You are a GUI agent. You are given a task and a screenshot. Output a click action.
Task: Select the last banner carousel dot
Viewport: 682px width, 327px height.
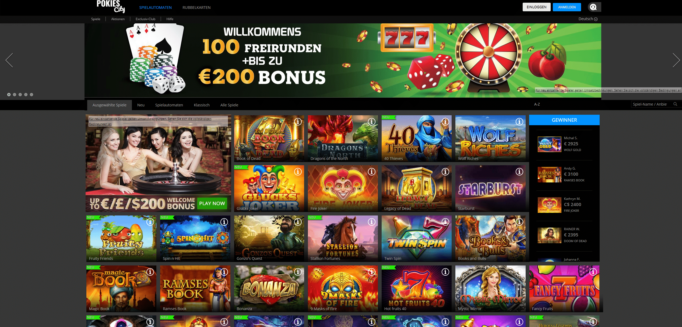31,95
